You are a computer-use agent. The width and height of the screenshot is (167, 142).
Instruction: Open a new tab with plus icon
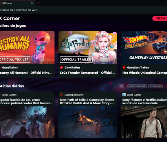[x=38, y=3]
